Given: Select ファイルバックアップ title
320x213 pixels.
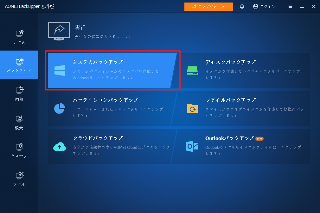Looking at the screenshot, I should click(231, 100).
